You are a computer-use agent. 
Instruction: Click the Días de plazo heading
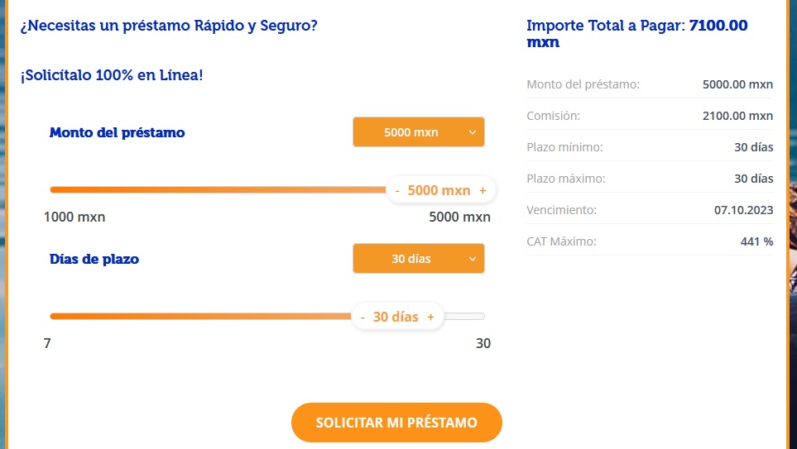(94, 259)
